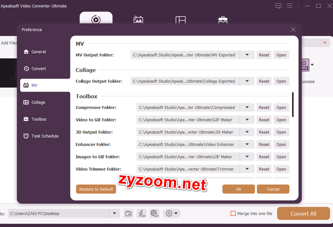Reset the Video Trimmer Folder
This screenshot has width=333, height=227.
point(264,169)
